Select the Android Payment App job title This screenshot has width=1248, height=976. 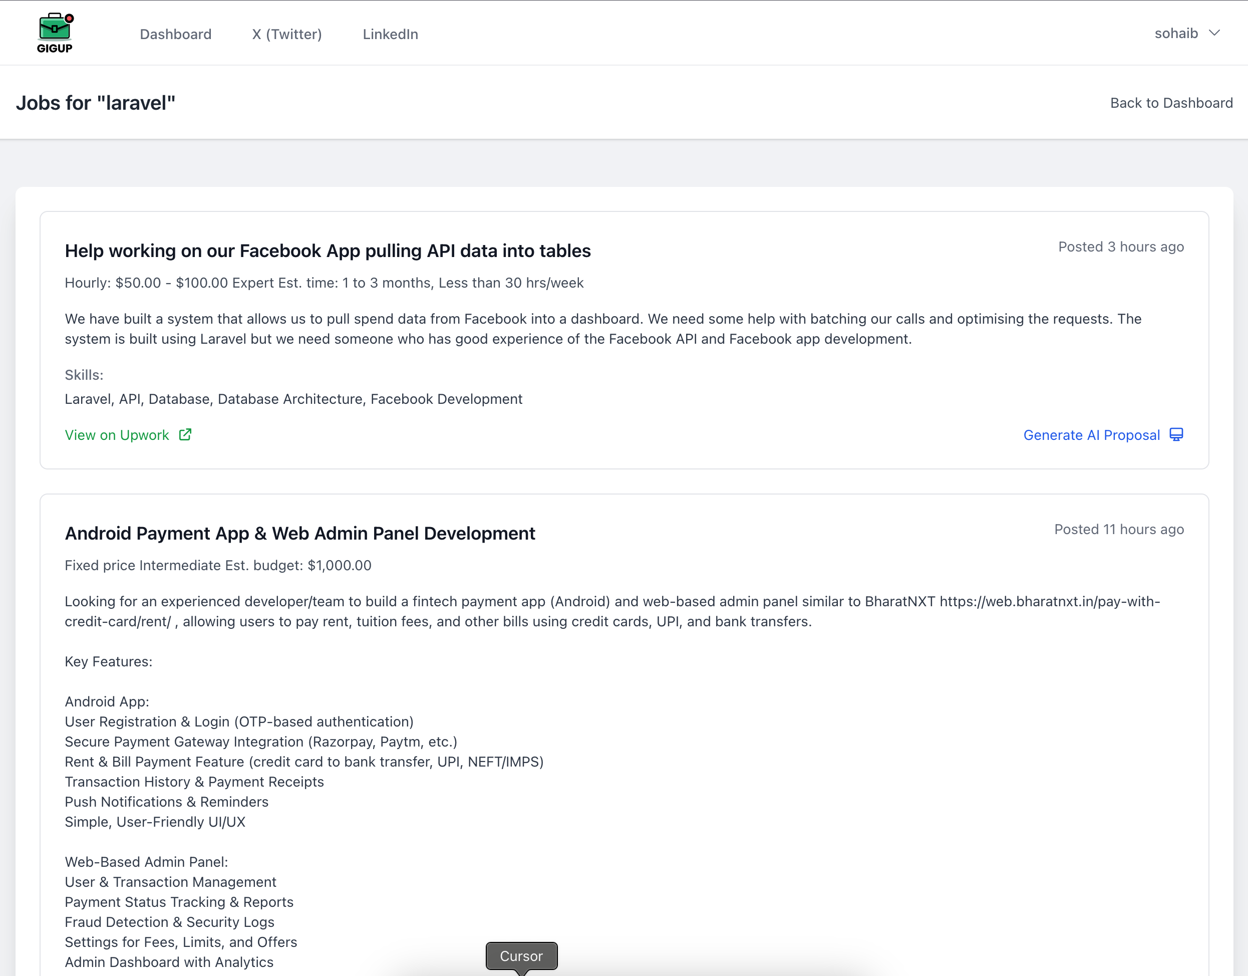[300, 534]
